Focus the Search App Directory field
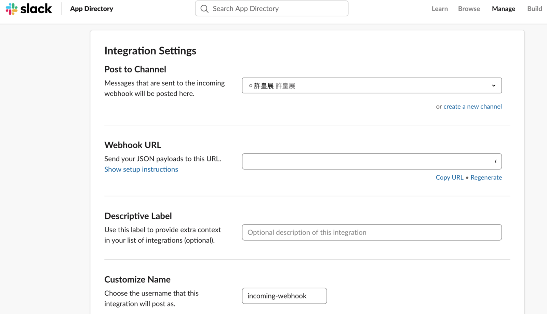The width and height of the screenshot is (547, 314). (x=272, y=9)
